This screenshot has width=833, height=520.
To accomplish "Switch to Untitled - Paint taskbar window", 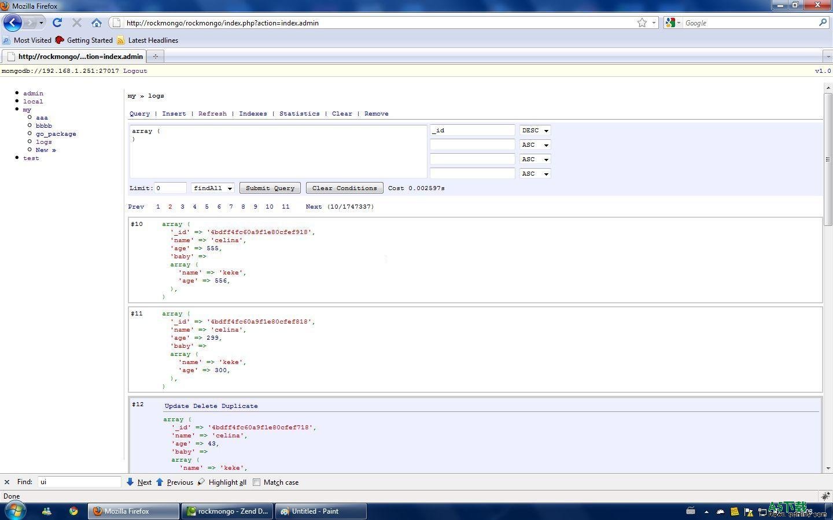I will 322,511.
